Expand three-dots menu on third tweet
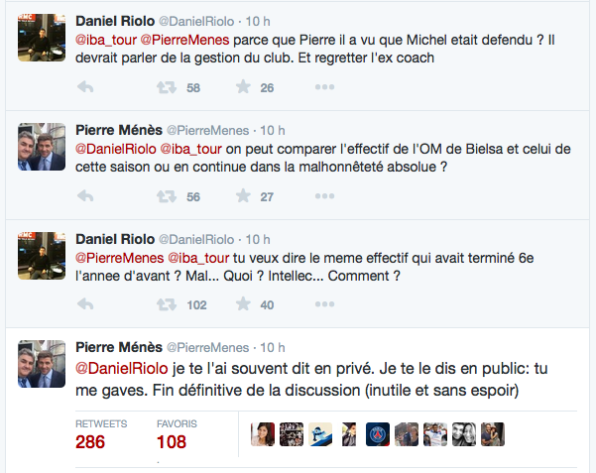The height and width of the screenshot is (473, 596). click(324, 304)
